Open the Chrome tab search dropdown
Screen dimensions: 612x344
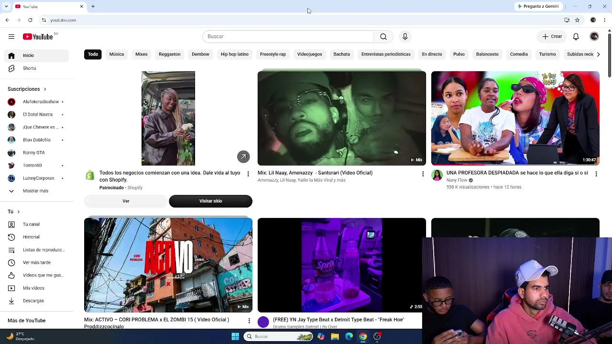(x=6, y=6)
